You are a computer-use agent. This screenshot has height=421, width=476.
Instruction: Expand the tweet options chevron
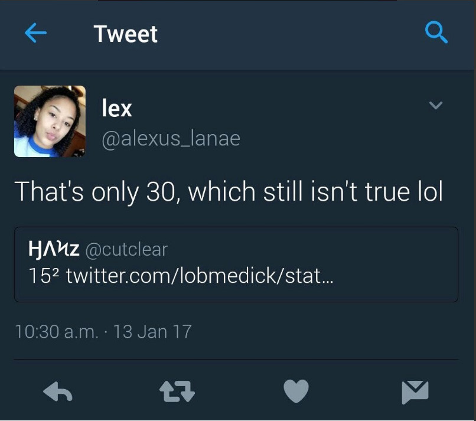pos(435,106)
